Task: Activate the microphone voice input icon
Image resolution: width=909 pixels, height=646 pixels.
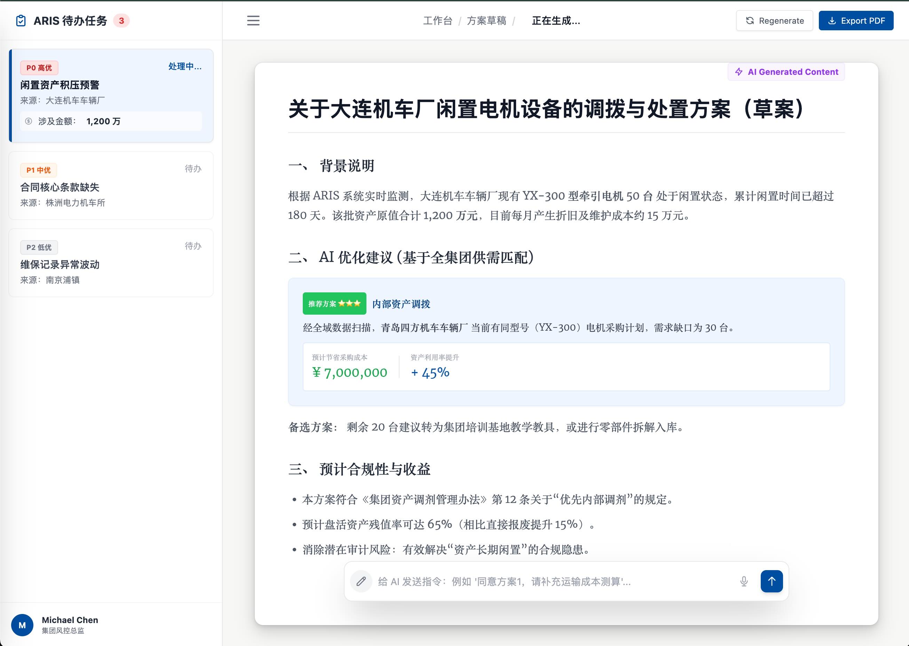Action: (x=744, y=581)
